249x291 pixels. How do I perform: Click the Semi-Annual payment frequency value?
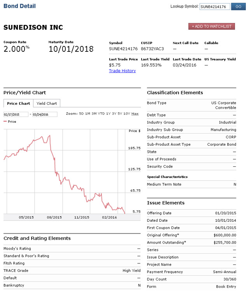click(224, 272)
